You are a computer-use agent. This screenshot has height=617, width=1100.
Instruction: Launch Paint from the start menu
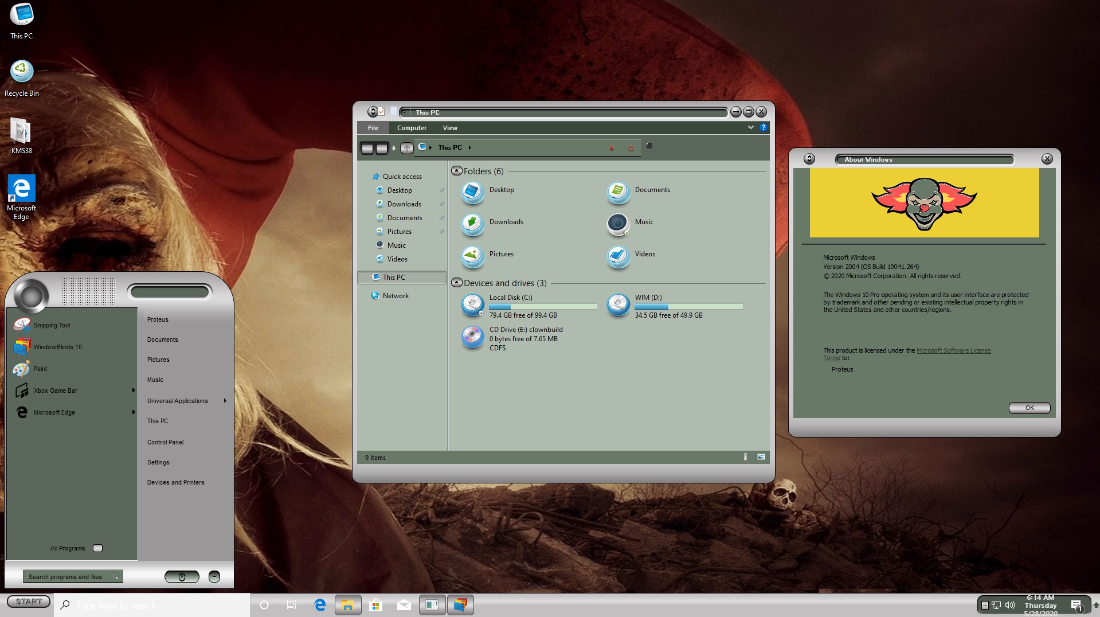tap(30, 369)
